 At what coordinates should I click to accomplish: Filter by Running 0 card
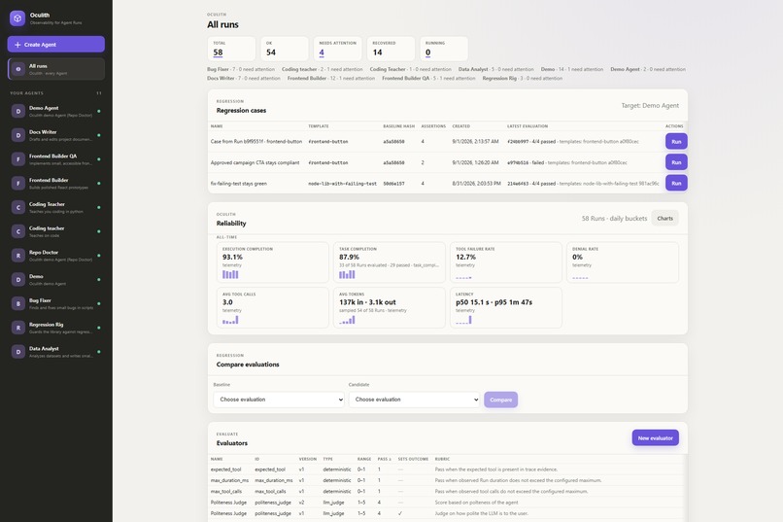pos(444,49)
